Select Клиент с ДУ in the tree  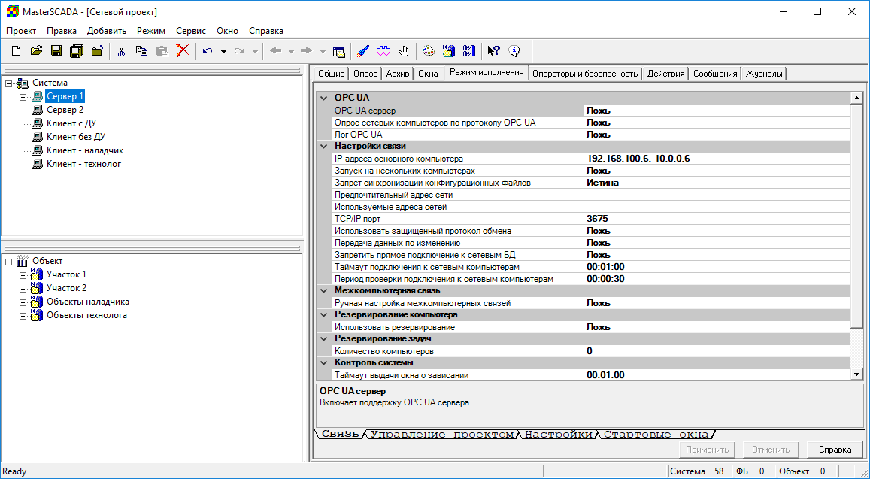click(71, 123)
